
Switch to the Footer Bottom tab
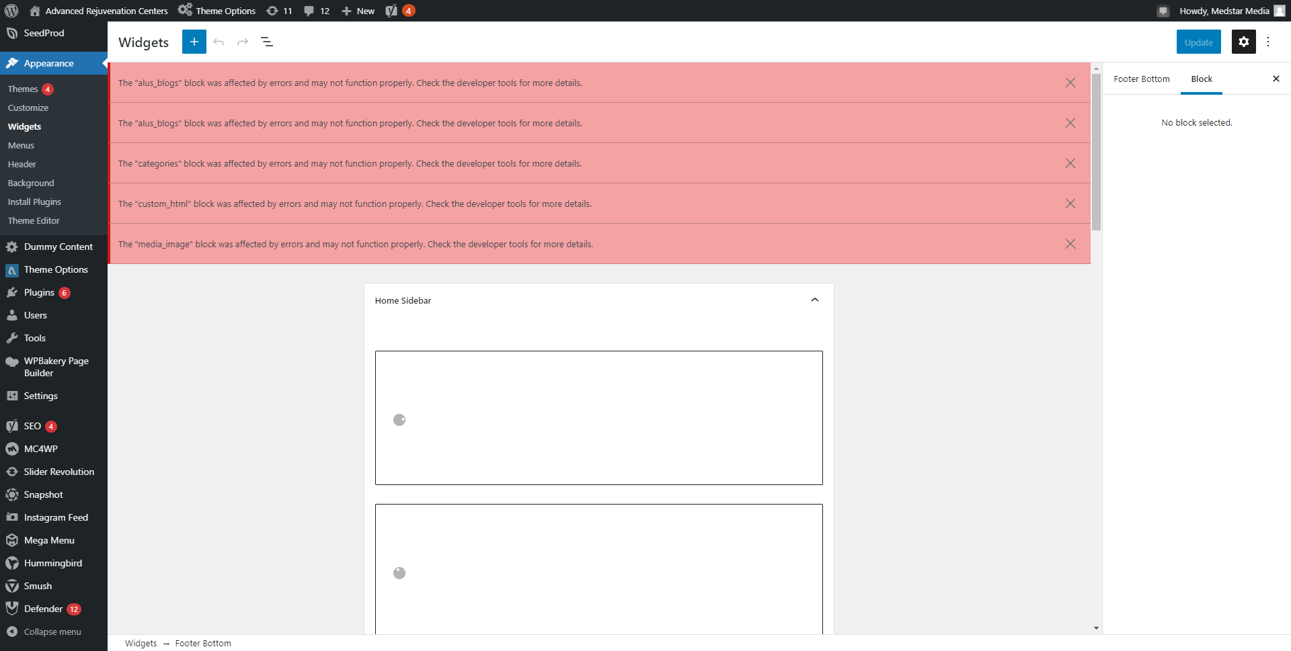1141,79
